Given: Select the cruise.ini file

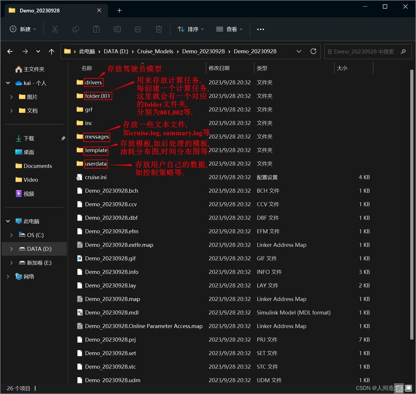Looking at the screenshot, I should (96, 177).
